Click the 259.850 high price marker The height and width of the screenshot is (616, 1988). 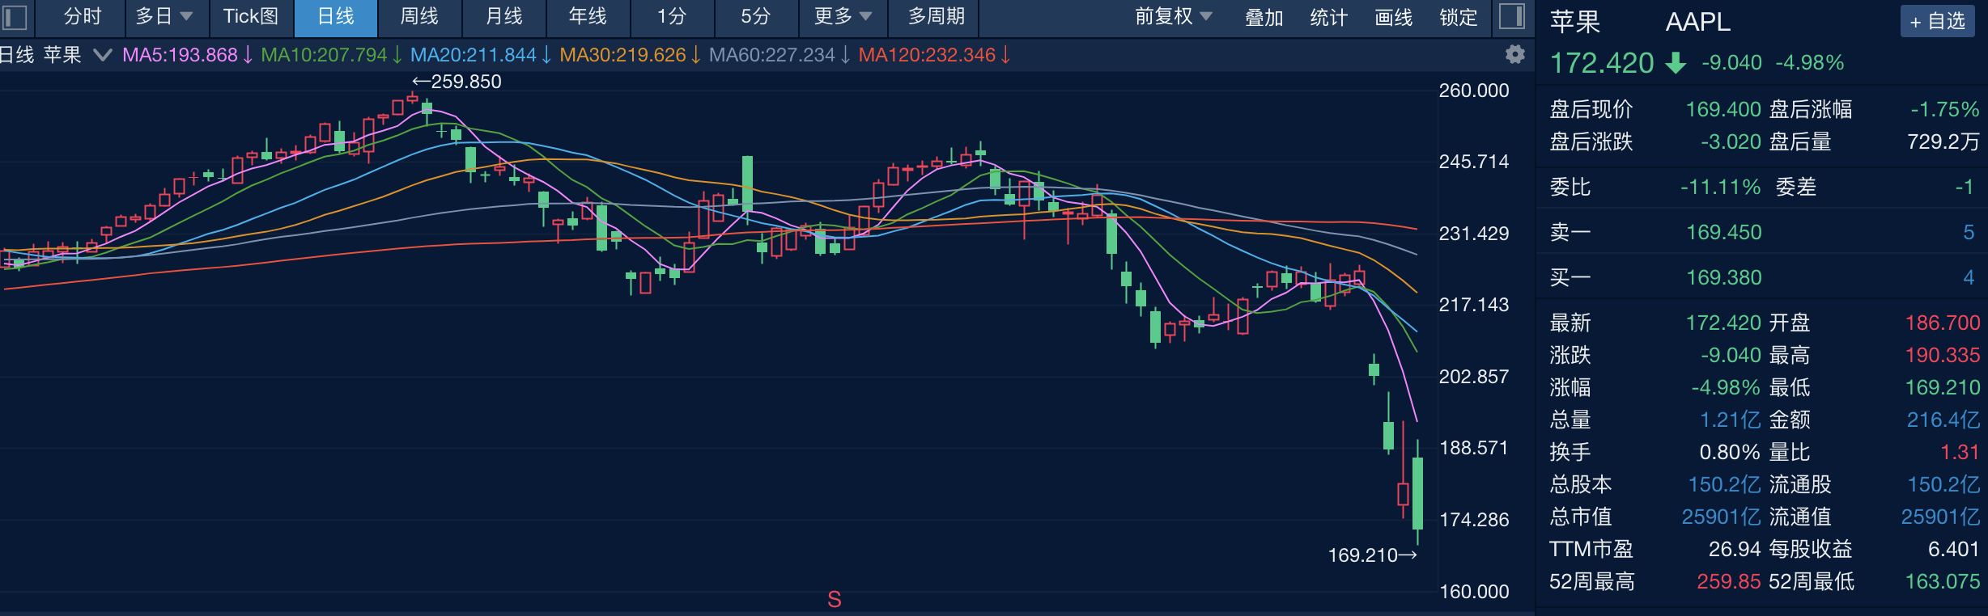[457, 82]
